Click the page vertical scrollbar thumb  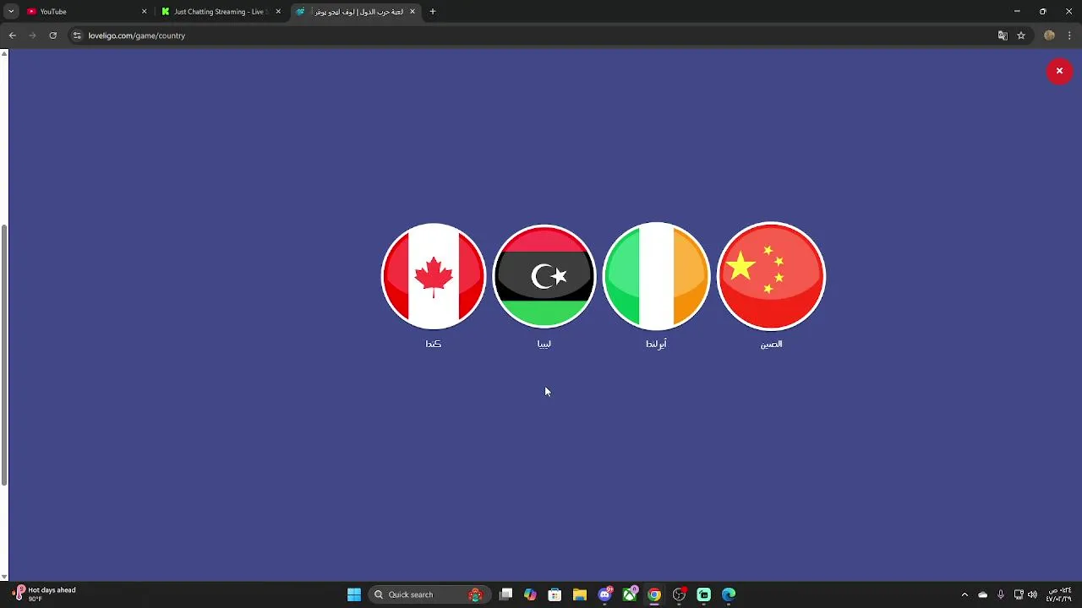tap(4, 355)
